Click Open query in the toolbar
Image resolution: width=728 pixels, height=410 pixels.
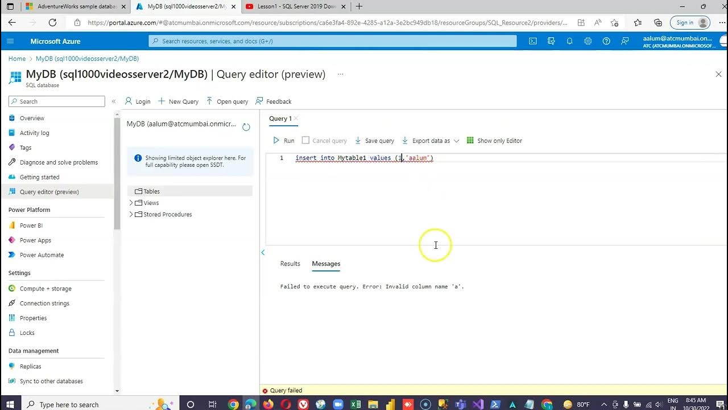click(x=227, y=101)
